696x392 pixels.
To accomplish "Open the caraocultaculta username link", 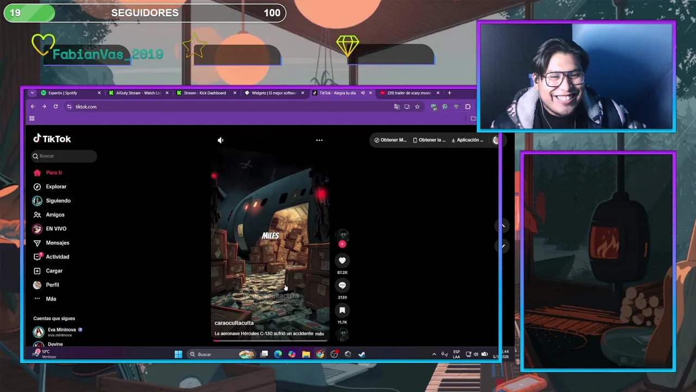I will click(234, 323).
